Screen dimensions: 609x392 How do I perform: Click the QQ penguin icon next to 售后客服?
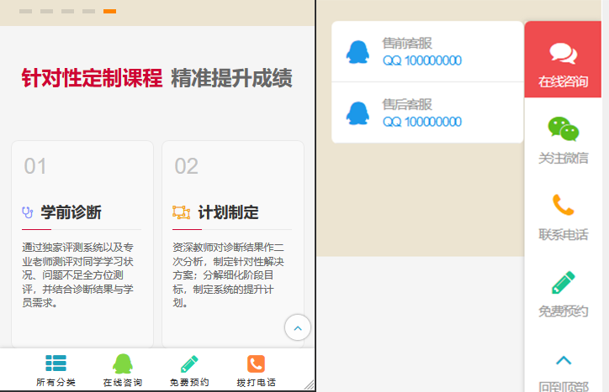pos(357,112)
